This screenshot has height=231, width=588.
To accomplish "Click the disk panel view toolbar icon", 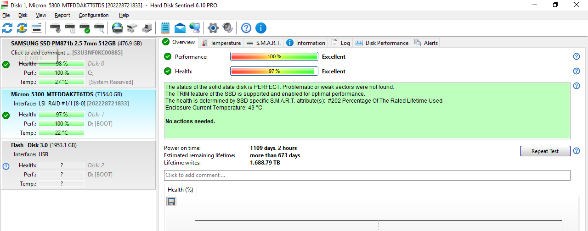I will point(37,28).
